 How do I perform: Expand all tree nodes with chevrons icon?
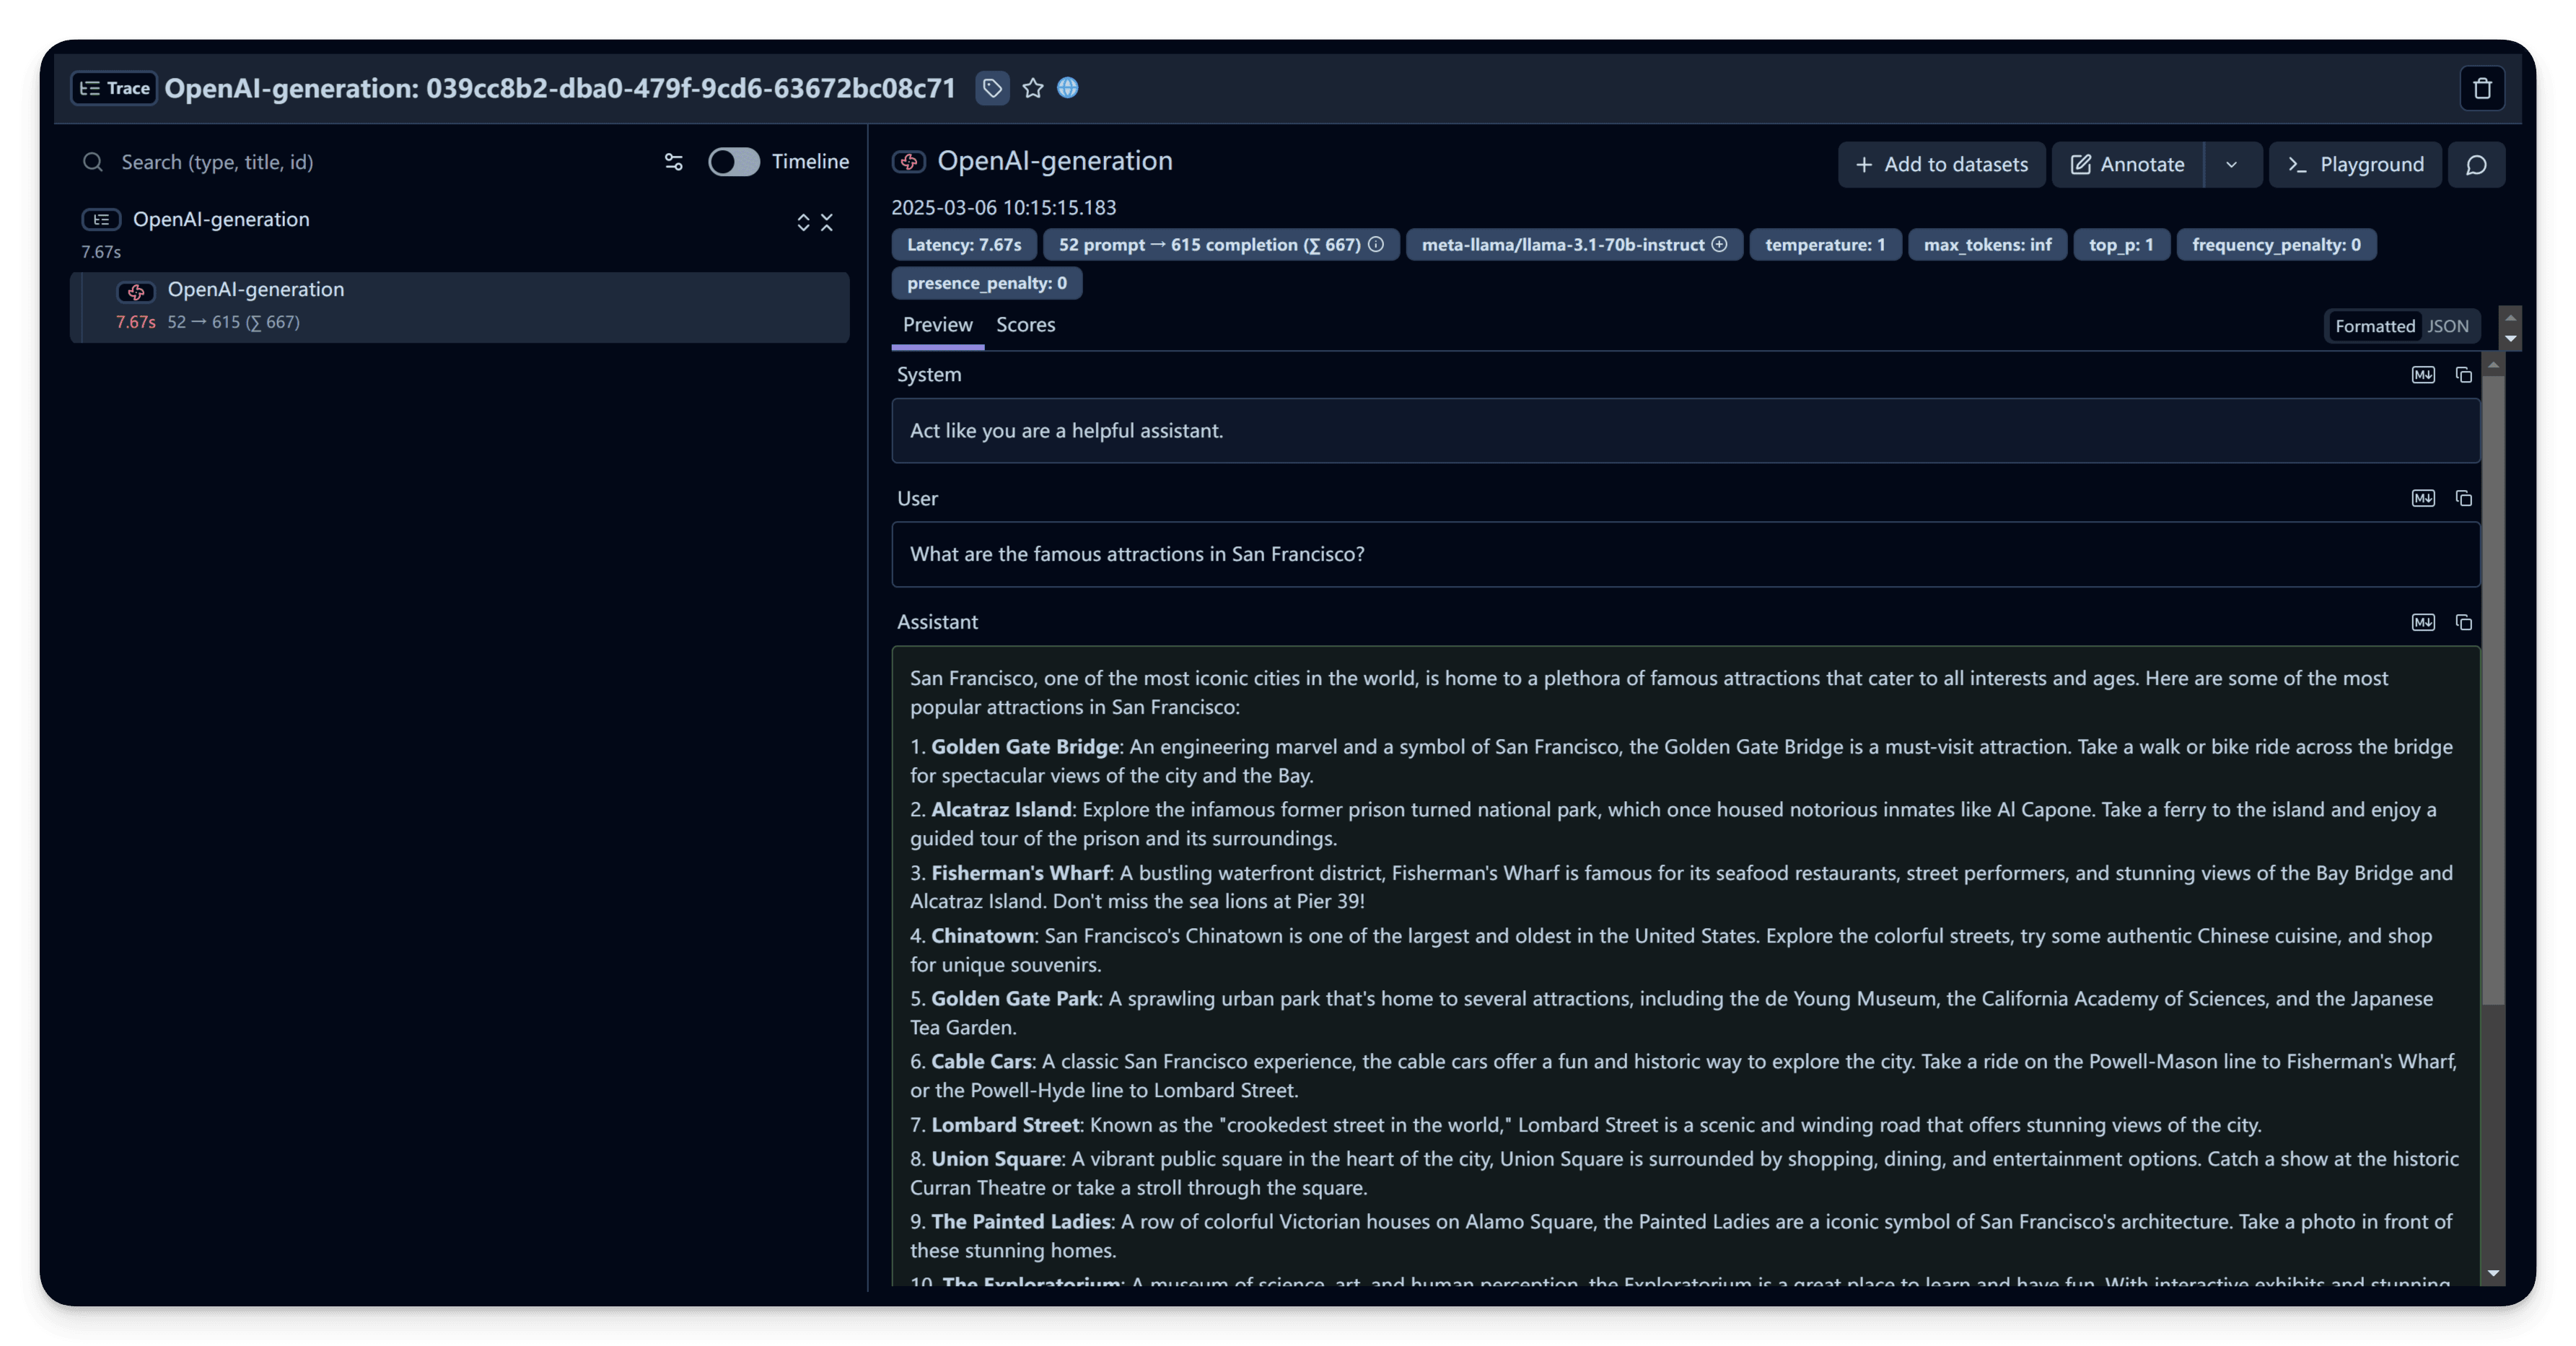[x=803, y=222]
